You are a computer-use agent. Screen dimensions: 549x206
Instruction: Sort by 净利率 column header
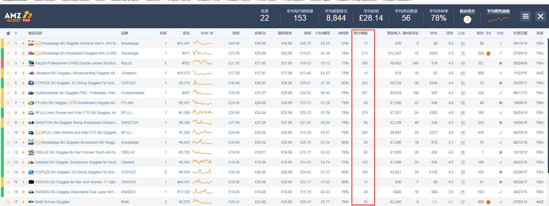[x=343, y=33]
